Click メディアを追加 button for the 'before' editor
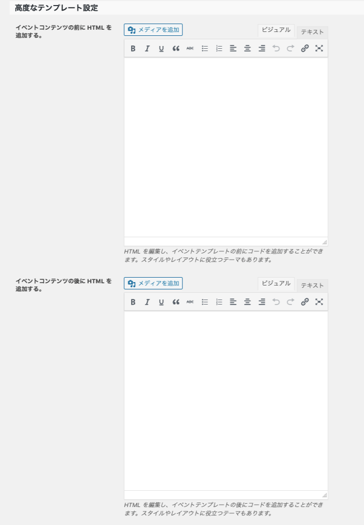Image resolution: width=364 pixels, height=525 pixels. (x=153, y=30)
